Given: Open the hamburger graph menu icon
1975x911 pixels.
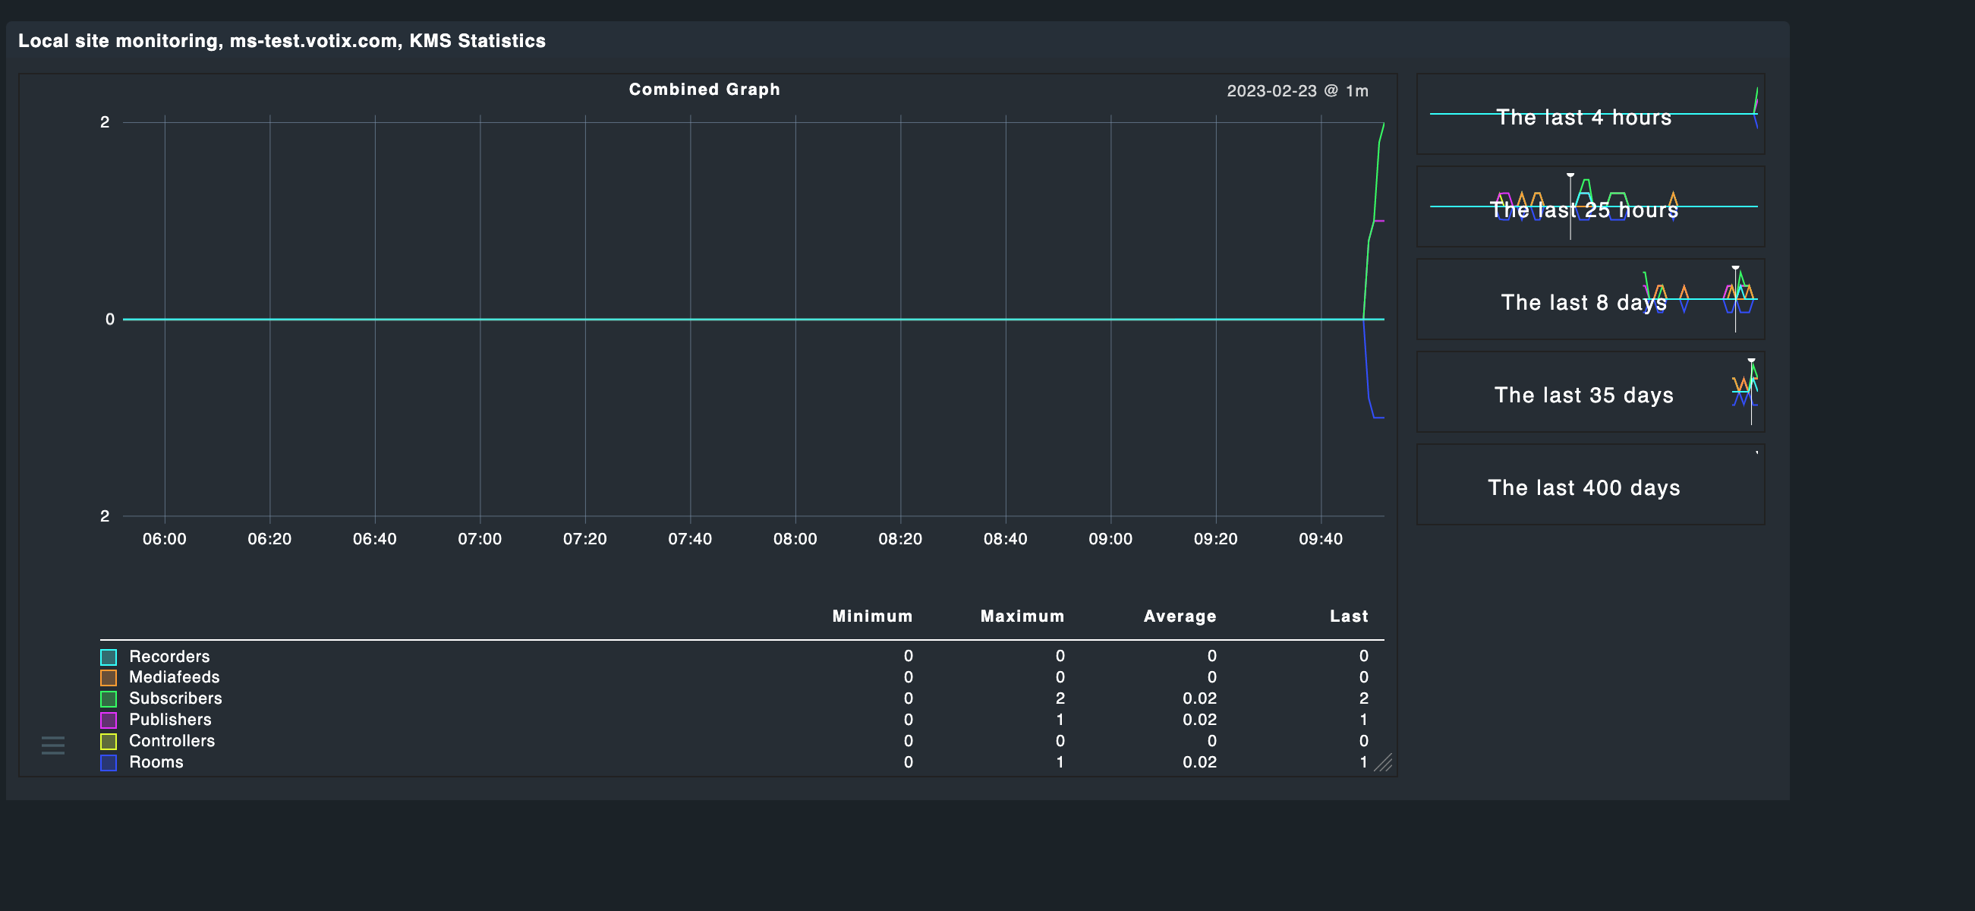Looking at the screenshot, I should [x=53, y=745].
